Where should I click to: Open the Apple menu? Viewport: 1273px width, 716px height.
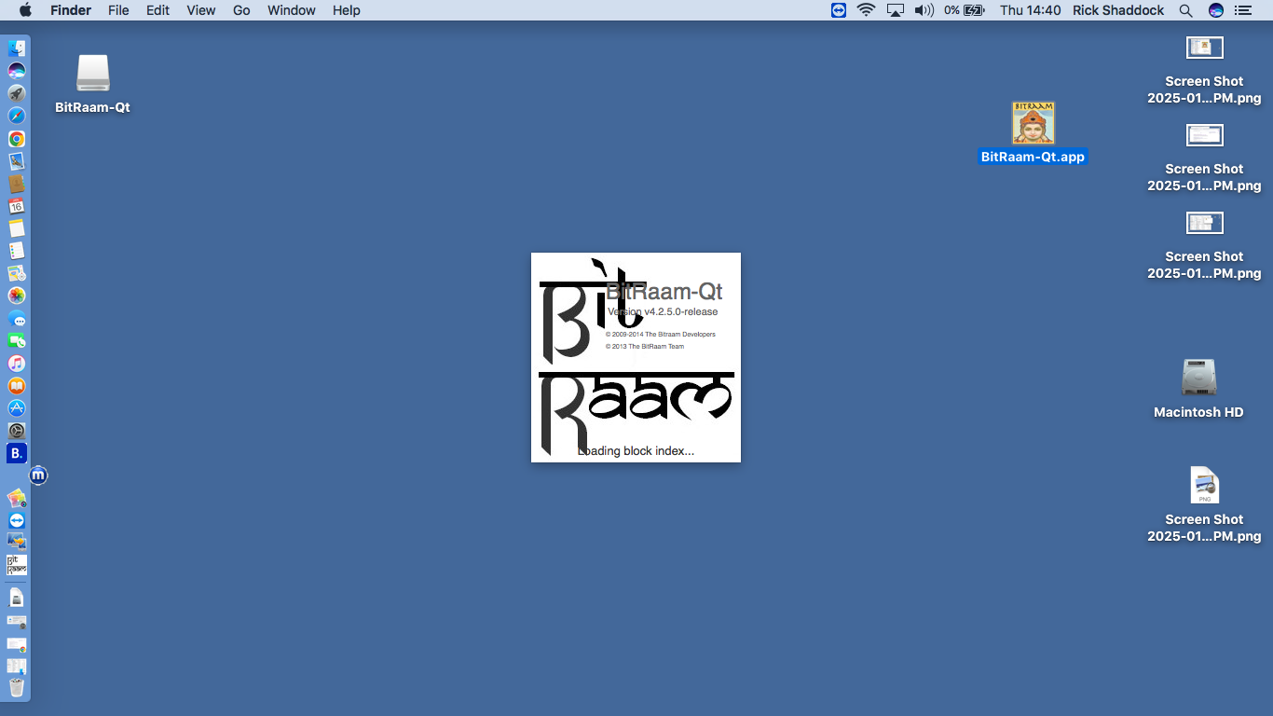(x=25, y=10)
